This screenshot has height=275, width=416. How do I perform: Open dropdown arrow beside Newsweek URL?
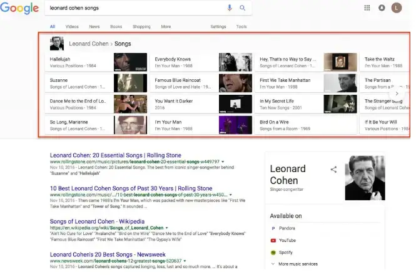tap(185, 261)
